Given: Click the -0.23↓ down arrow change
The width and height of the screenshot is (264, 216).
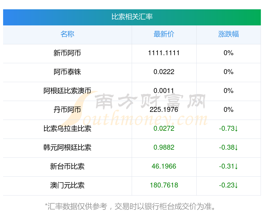Looking at the screenshot, I should (x=229, y=185).
